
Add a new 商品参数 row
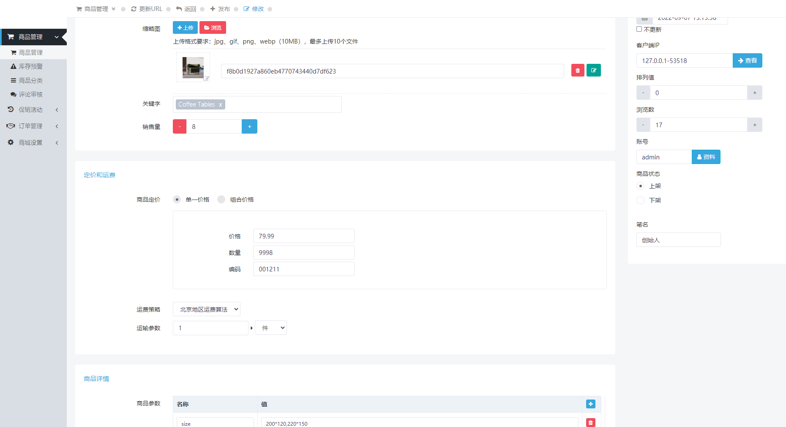point(590,404)
